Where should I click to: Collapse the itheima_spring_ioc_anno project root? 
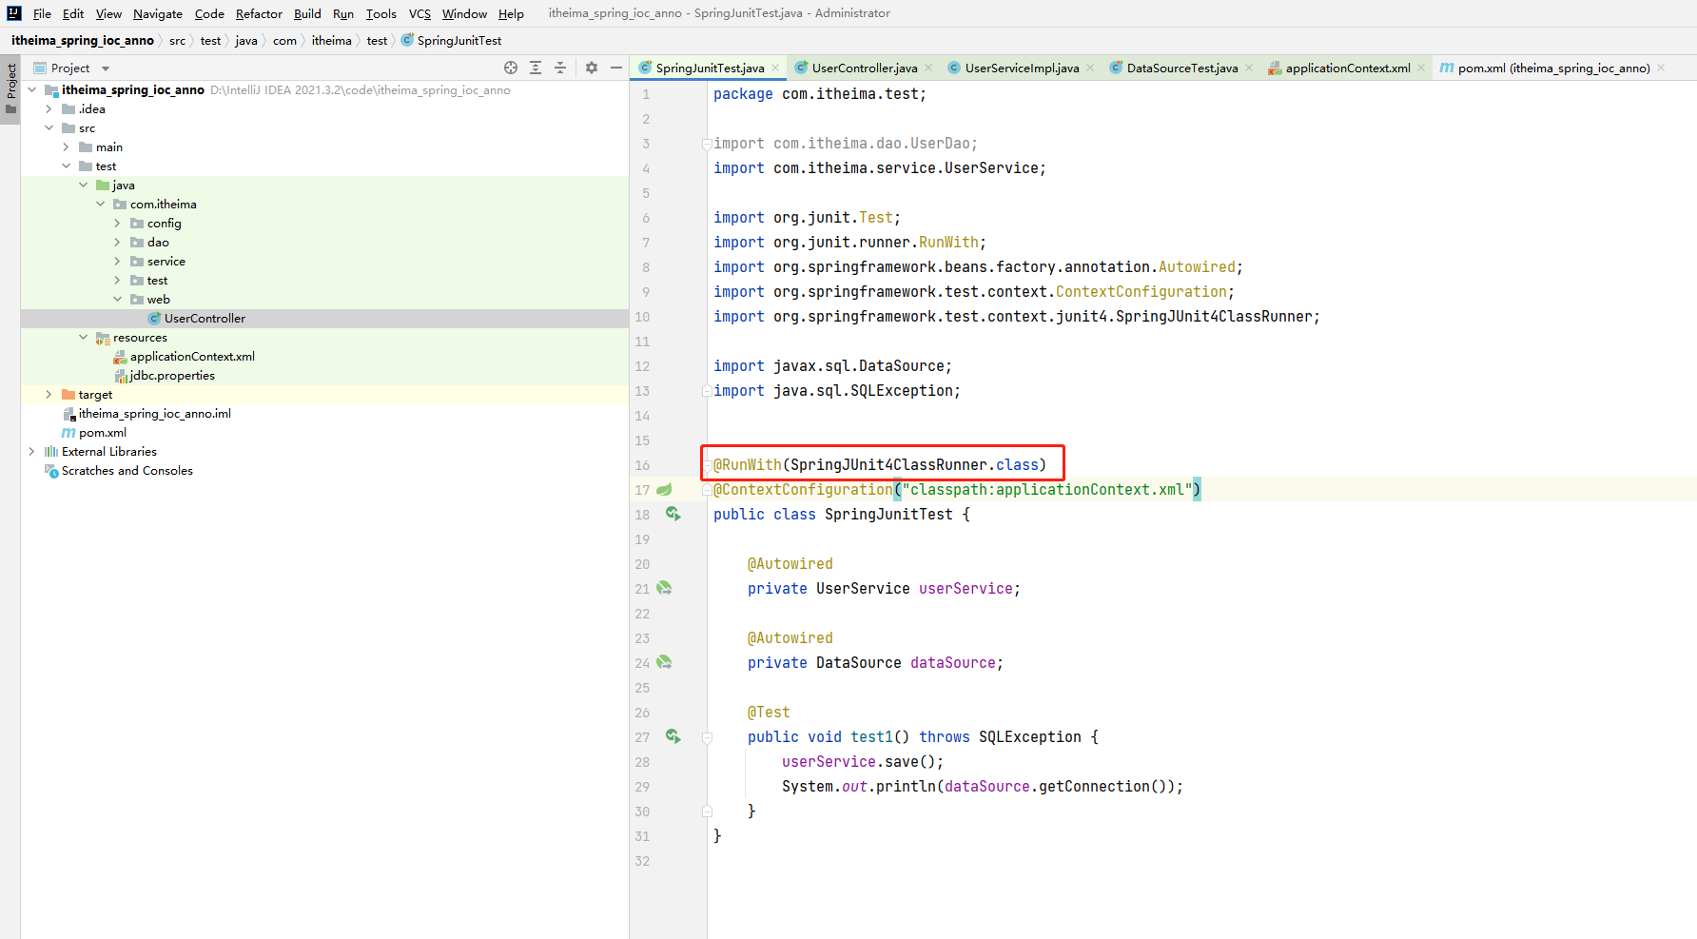(x=32, y=89)
